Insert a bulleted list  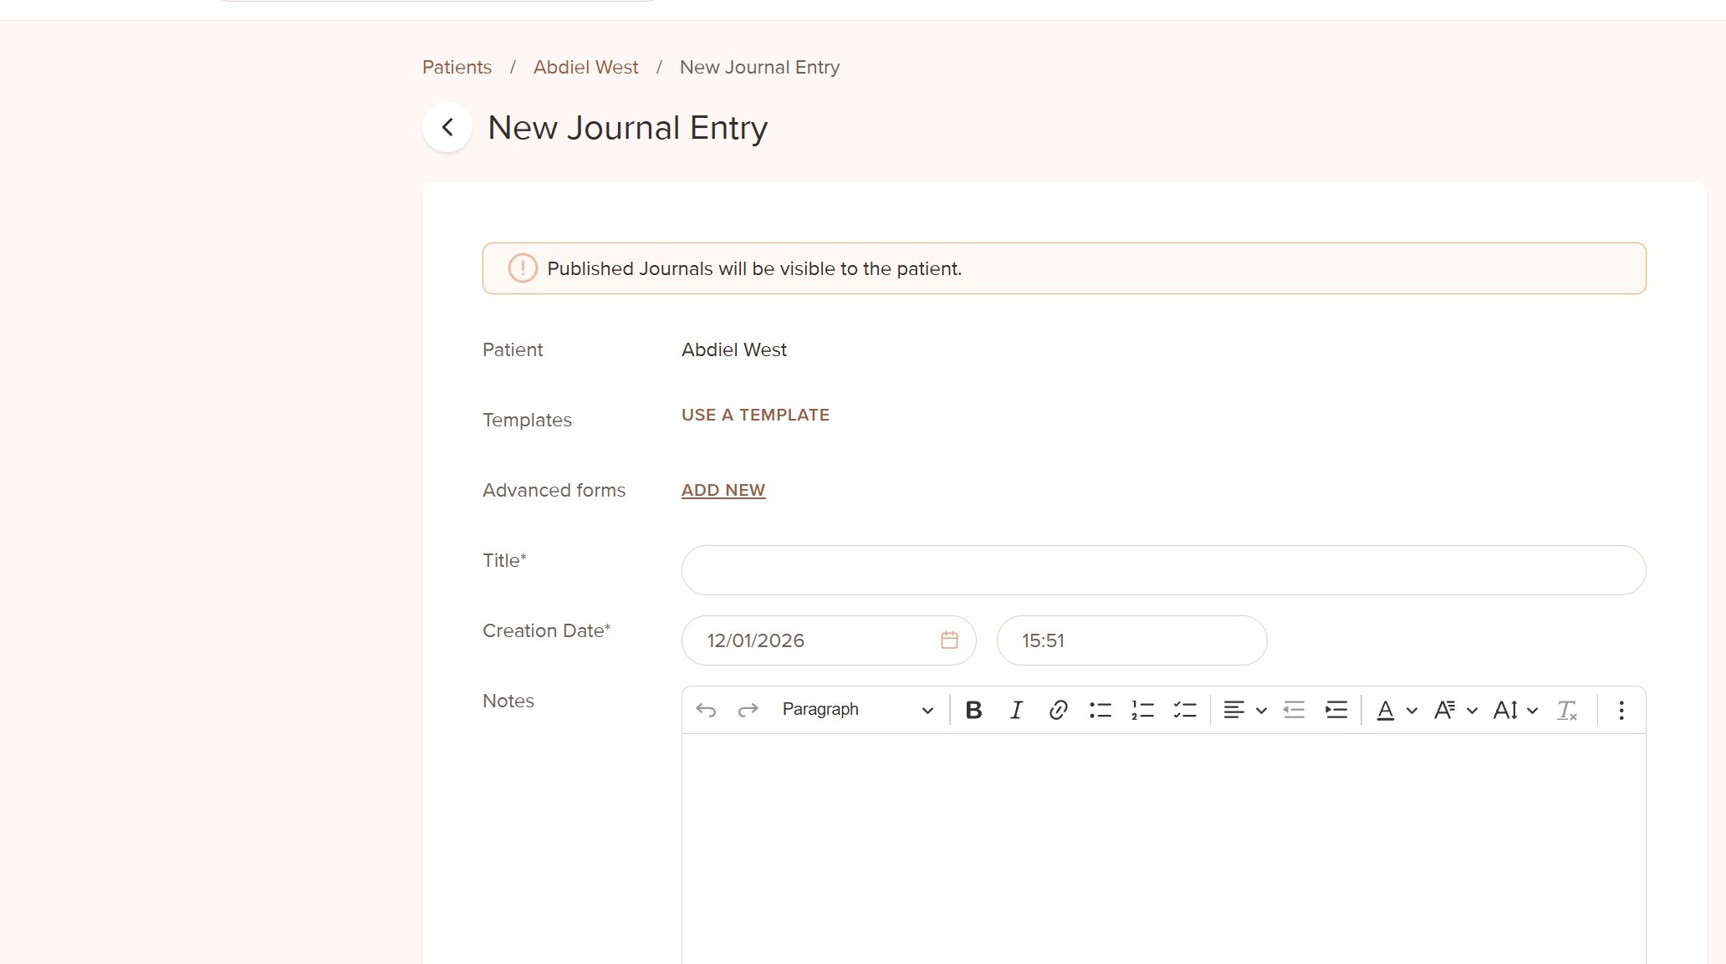click(x=1100, y=710)
